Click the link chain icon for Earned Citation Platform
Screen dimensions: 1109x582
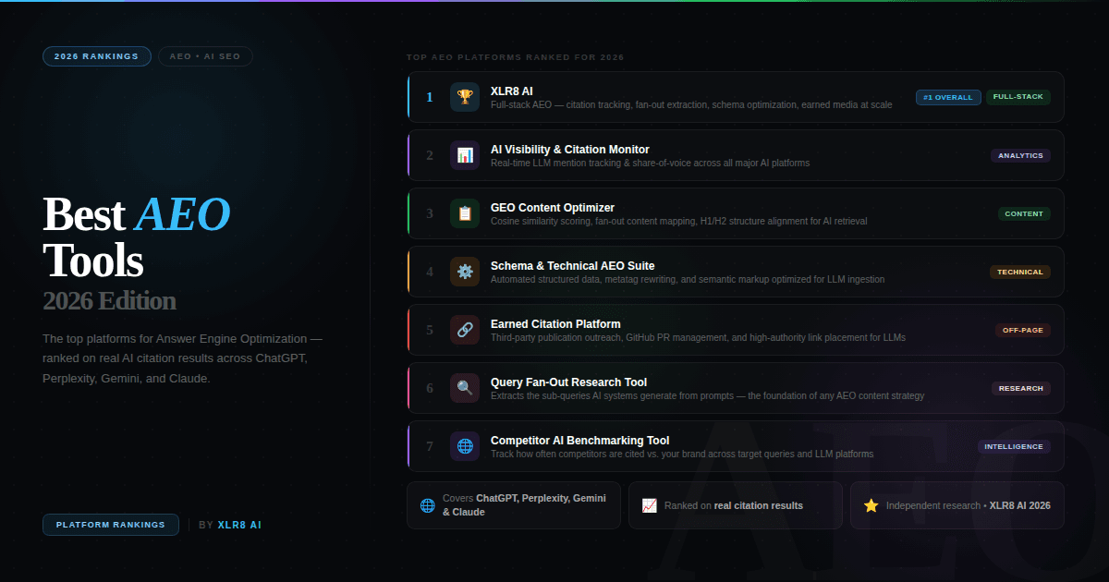click(465, 330)
